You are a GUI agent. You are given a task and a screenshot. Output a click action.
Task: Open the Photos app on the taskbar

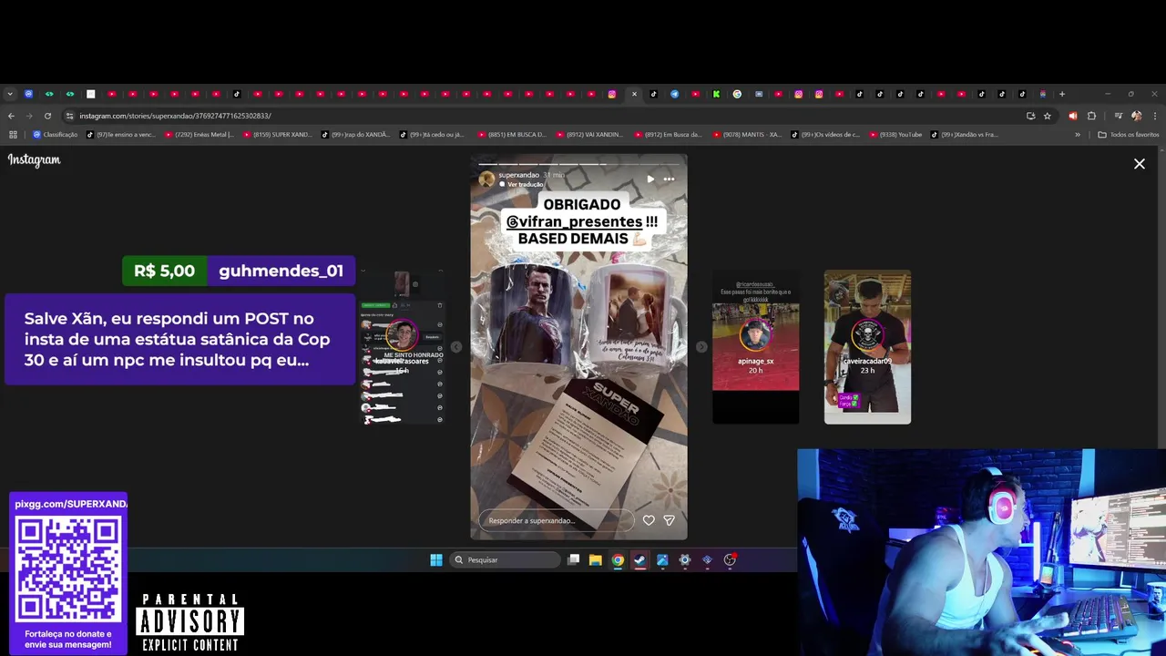(662, 559)
